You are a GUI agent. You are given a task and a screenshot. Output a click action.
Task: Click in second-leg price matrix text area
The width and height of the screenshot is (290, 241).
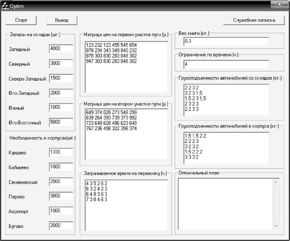pyautogui.click(x=127, y=134)
